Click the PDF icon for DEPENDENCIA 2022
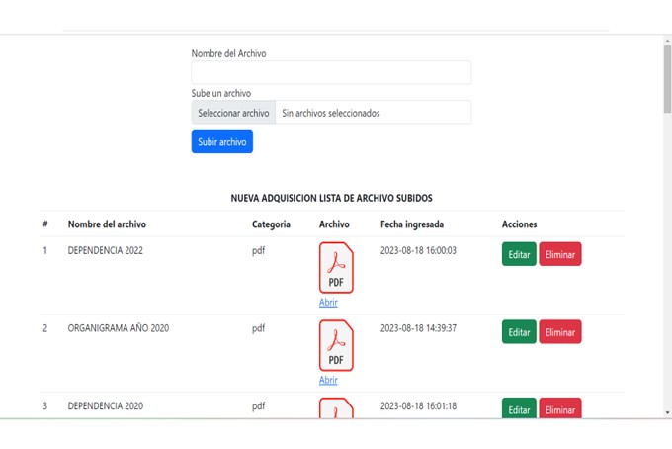 point(336,268)
